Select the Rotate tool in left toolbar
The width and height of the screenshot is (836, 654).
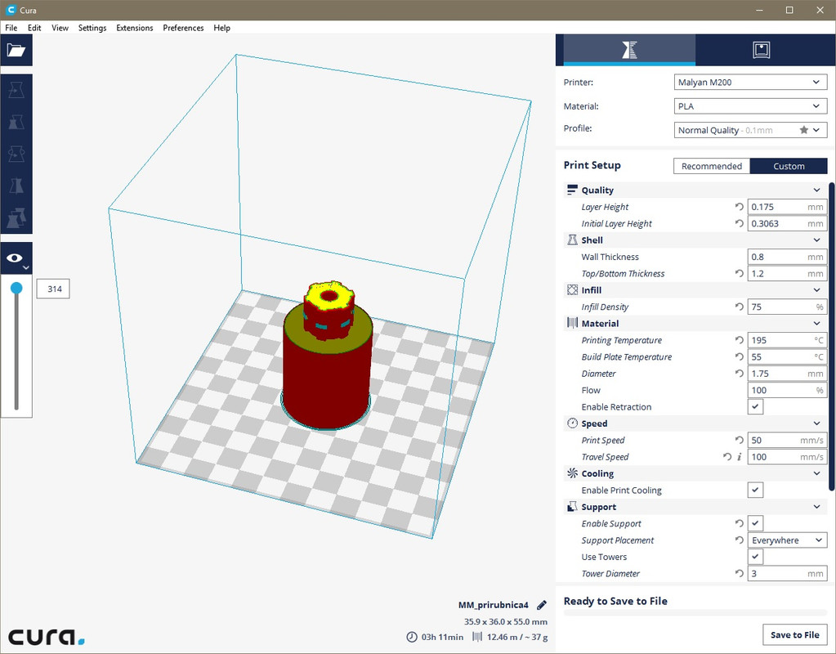click(x=16, y=155)
